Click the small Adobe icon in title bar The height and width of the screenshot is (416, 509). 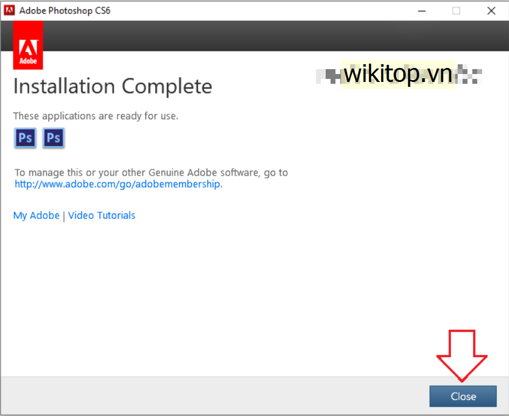[x=9, y=10]
